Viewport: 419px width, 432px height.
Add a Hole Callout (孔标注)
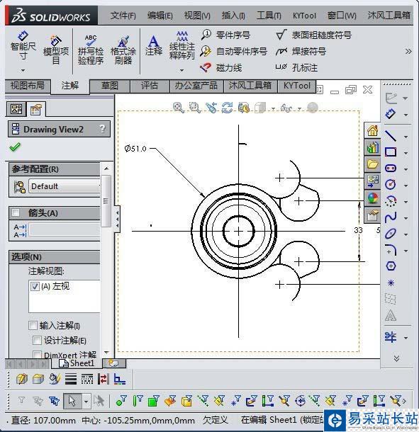[296, 67]
